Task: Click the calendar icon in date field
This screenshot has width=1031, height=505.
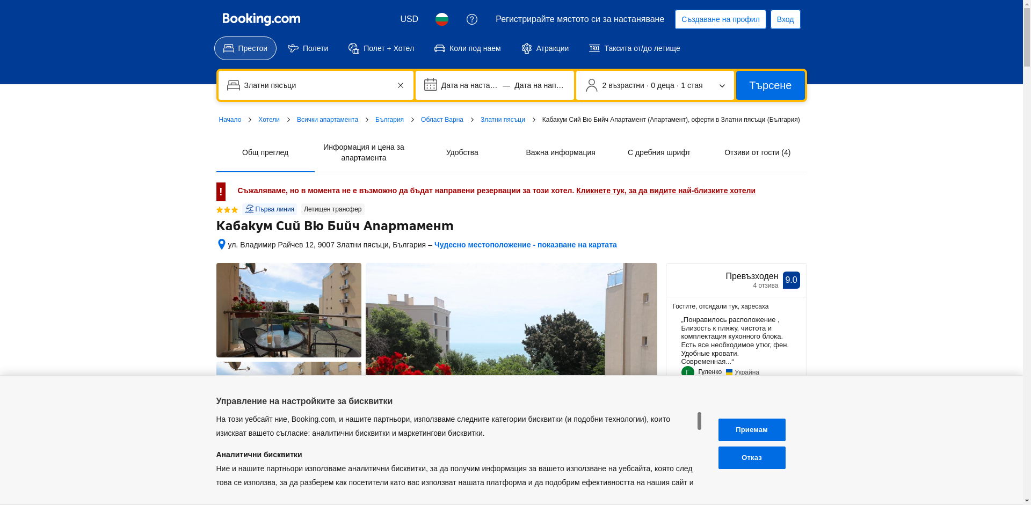Action: [430, 85]
